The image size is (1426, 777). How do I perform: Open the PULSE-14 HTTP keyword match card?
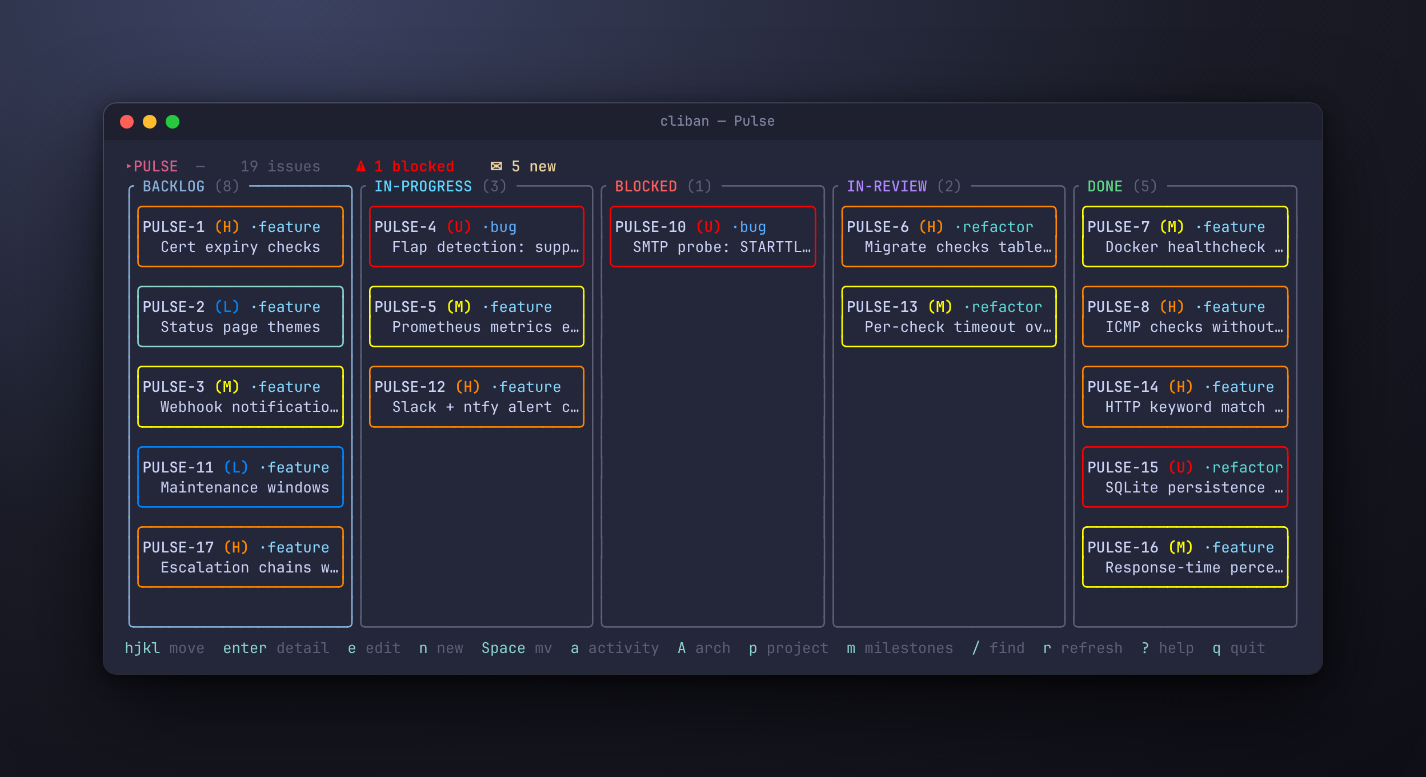coord(1185,396)
